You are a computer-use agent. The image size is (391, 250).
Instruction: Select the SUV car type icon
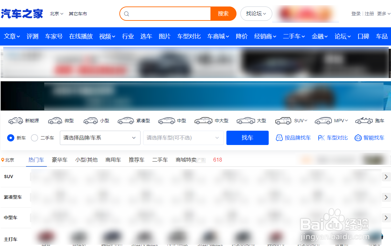(283, 121)
